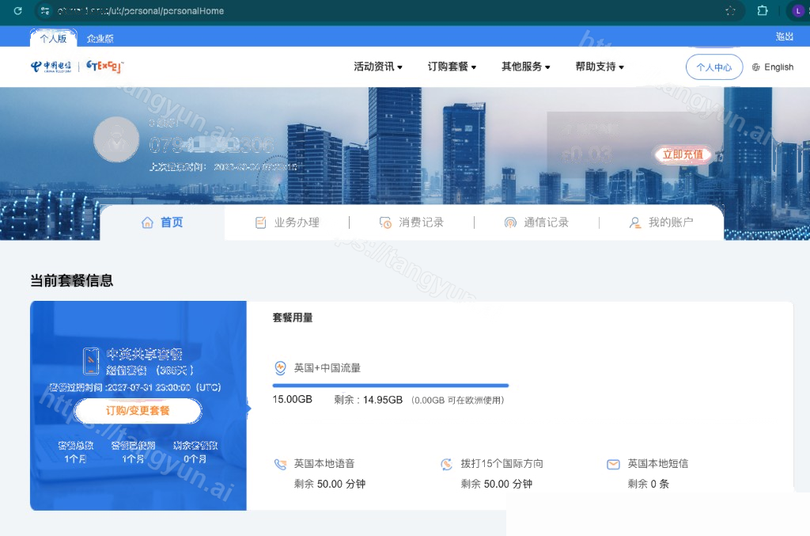Image resolution: width=810 pixels, height=536 pixels.
Task: Click the 英国本地语音 phone icon
Action: point(280,464)
